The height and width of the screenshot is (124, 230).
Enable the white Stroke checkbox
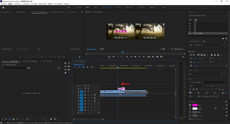tap(190, 108)
